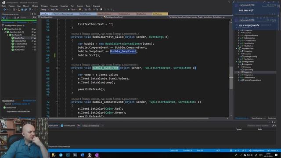Open Word from the taskbar
Viewport: 281px width, 158px height.
82,155
